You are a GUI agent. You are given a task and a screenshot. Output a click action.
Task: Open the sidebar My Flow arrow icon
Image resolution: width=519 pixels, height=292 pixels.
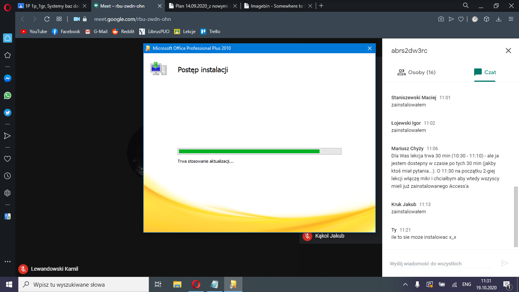[7, 136]
